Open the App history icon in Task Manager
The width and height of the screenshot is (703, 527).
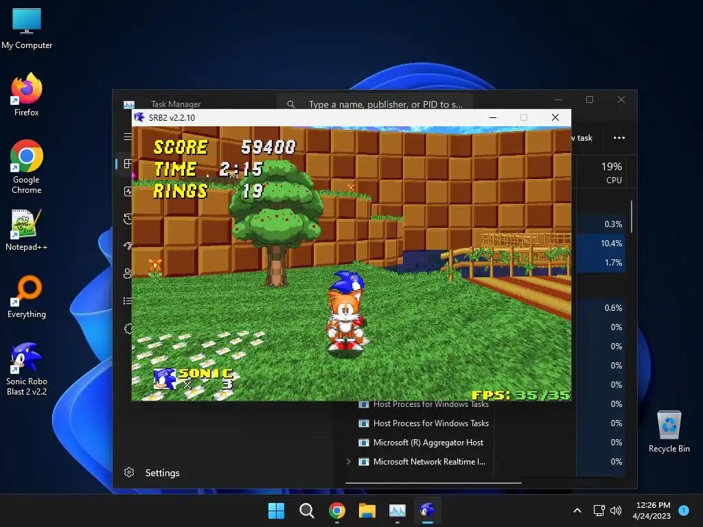pos(128,219)
